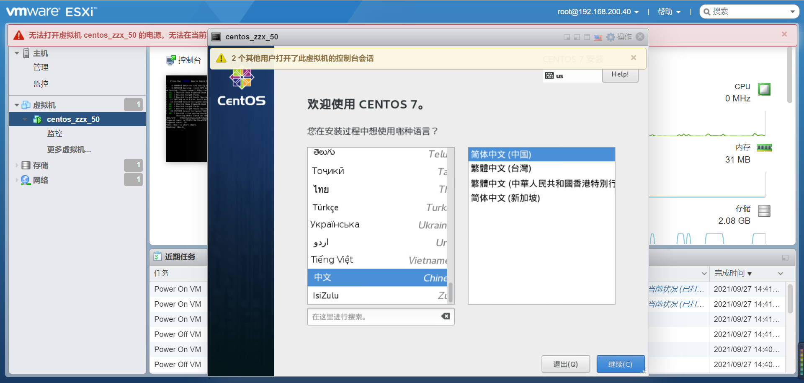Image resolution: width=804 pixels, height=383 pixels.
Task: Select IsiZulu in the language list
Action: click(377, 295)
